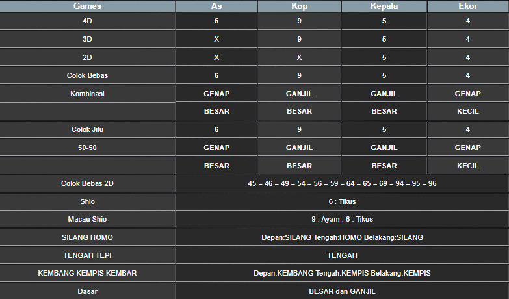Click the Ekor column header

pos(468,6)
